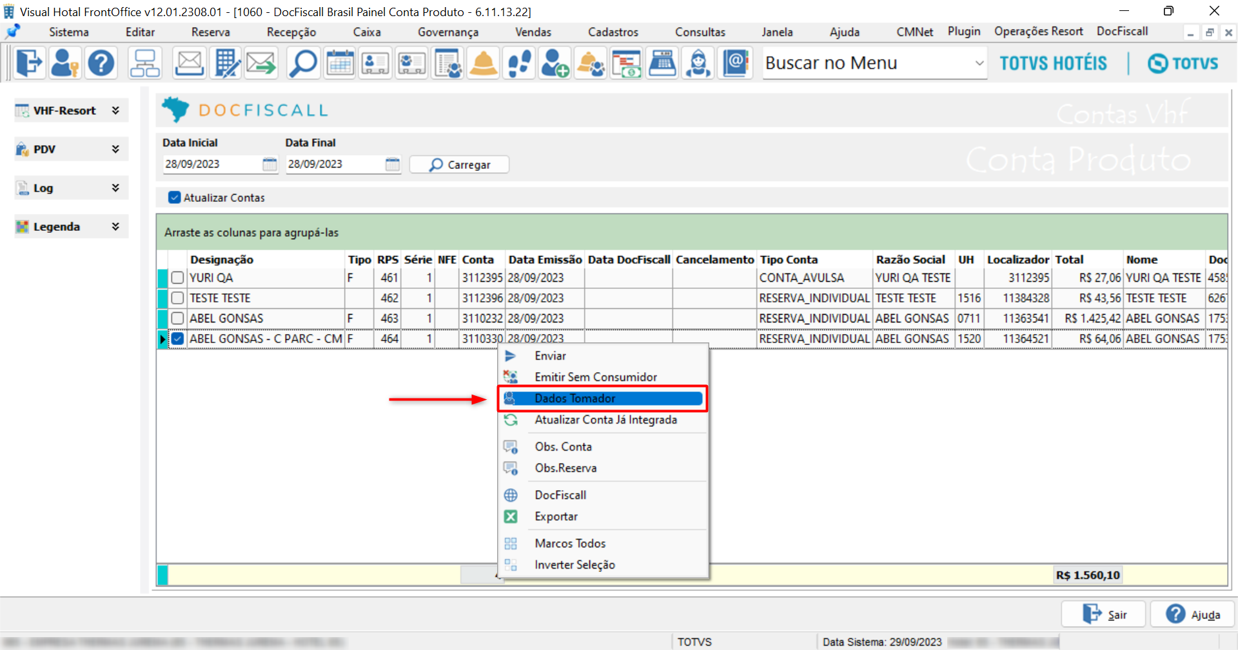This screenshot has width=1238, height=650.
Task: Uncheck the ABEL GONSAS - C PARC row
Action: [178, 339]
